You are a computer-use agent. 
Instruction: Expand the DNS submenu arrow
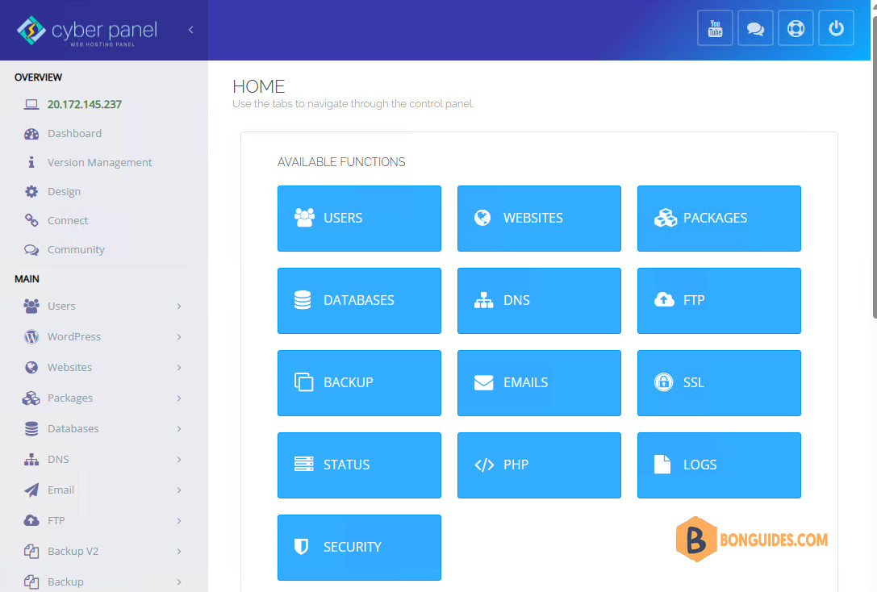pos(179,460)
